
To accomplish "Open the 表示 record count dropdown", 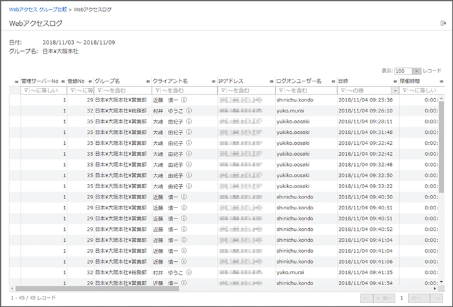I will click(417, 71).
